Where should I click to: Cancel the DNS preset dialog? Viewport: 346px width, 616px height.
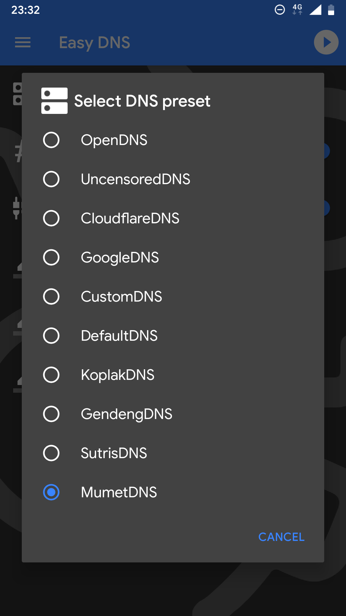point(281,537)
